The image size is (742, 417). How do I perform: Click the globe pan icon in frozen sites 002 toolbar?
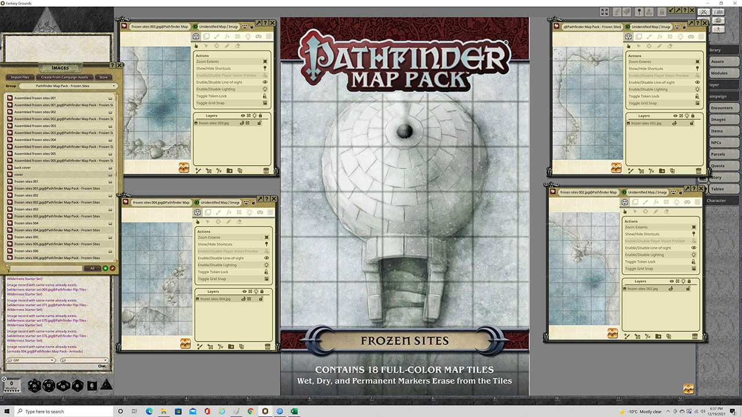pyautogui.click(x=624, y=202)
